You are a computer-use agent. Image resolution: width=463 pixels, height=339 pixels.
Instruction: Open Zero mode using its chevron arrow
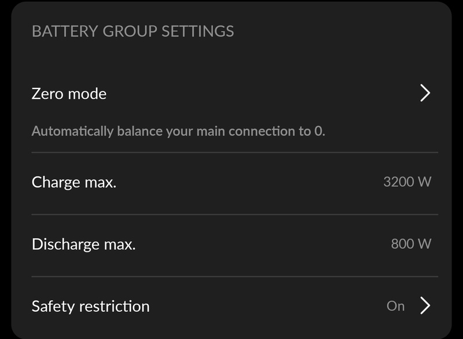(x=425, y=93)
